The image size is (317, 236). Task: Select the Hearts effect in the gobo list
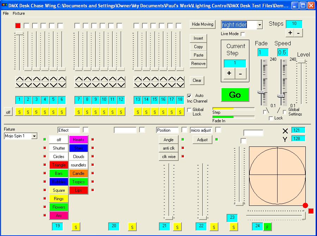click(x=79, y=140)
